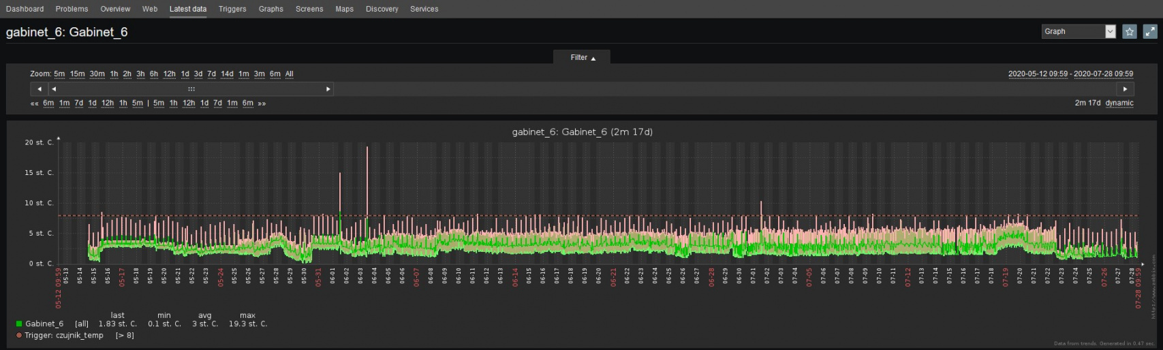Jump to earliest period with «« link
Viewport: 1163px width, 350px height.
coord(35,104)
